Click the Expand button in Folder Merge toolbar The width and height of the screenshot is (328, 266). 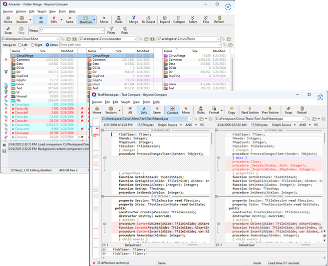tap(165, 19)
